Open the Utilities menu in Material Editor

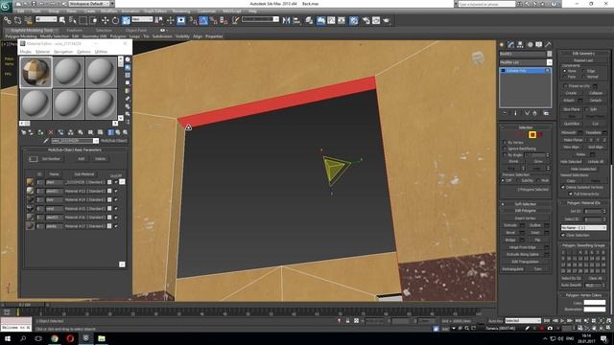coord(101,52)
